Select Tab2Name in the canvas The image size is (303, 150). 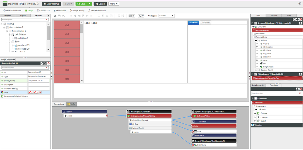pos(206,22)
